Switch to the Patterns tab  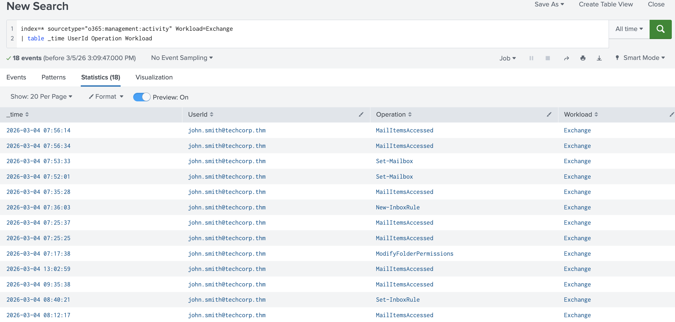point(53,77)
